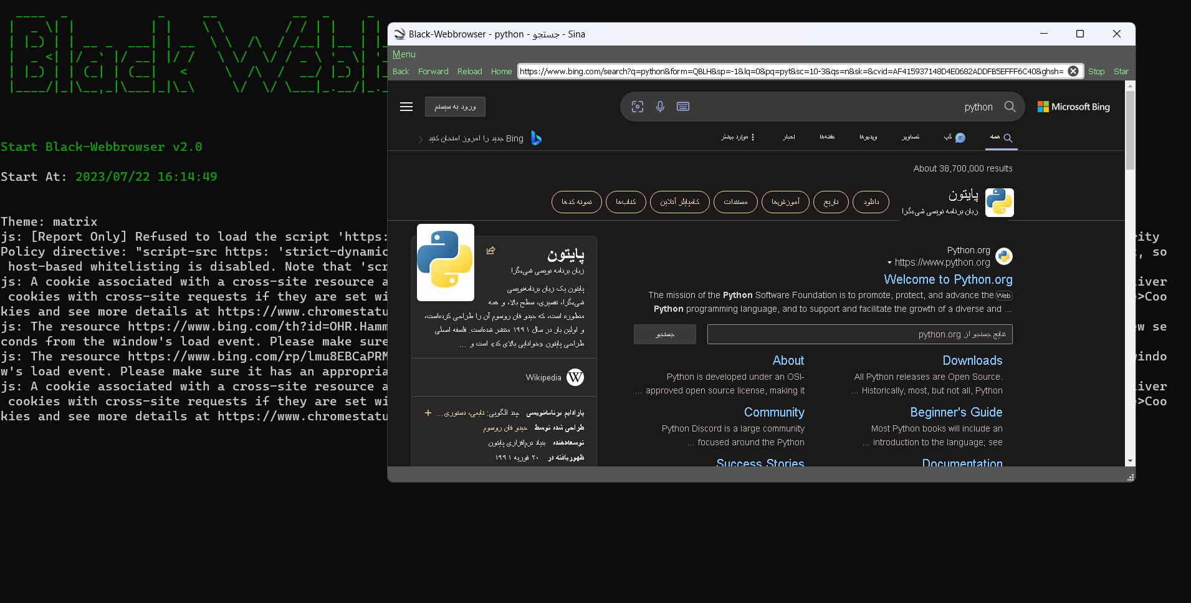Click the python.org favicon next to result
The image size is (1191, 603).
click(1004, 256)
